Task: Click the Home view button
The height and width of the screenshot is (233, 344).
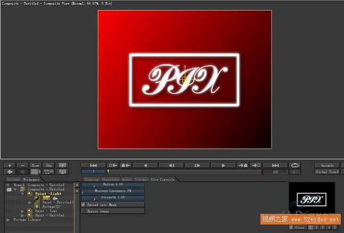Action: [36, 165]
